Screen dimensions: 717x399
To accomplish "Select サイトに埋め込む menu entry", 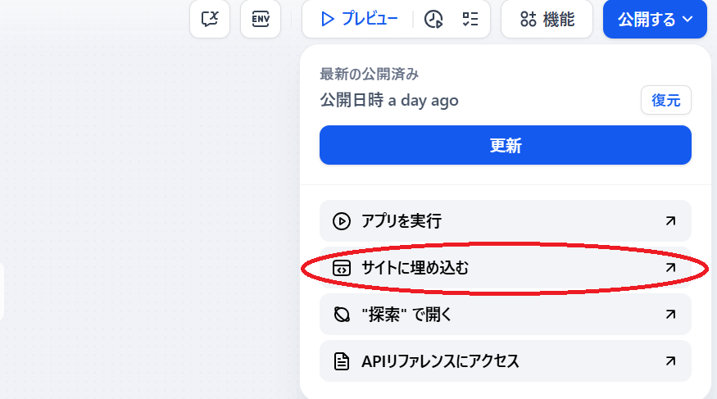I will click(506, 268).
